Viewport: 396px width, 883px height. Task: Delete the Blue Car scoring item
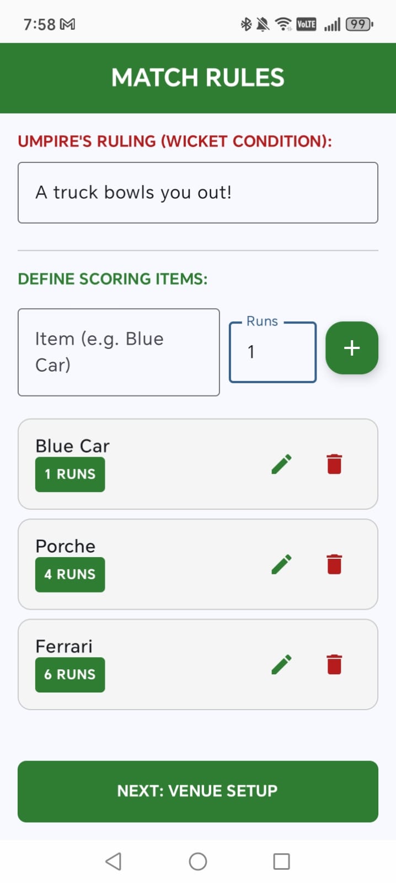click(x=334, y=464)
